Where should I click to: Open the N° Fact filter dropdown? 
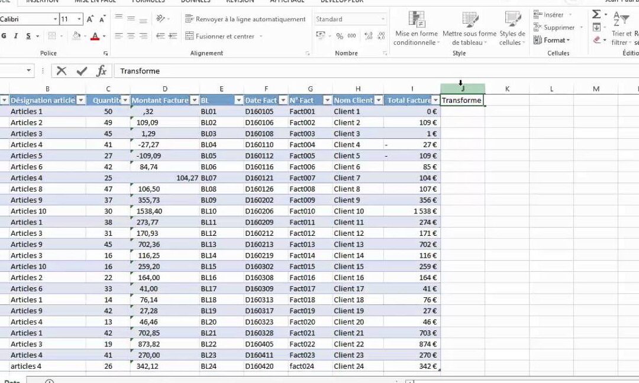327,100
